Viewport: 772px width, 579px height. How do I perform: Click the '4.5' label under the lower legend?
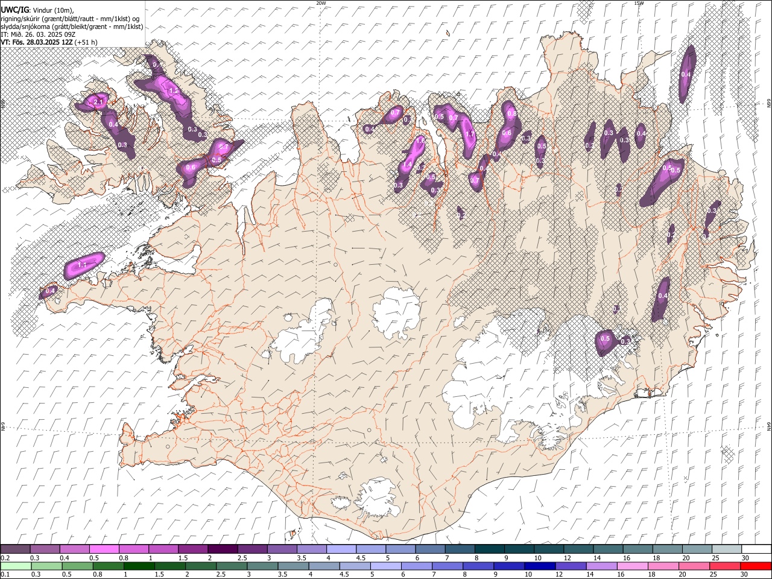(x=344, y=574)
